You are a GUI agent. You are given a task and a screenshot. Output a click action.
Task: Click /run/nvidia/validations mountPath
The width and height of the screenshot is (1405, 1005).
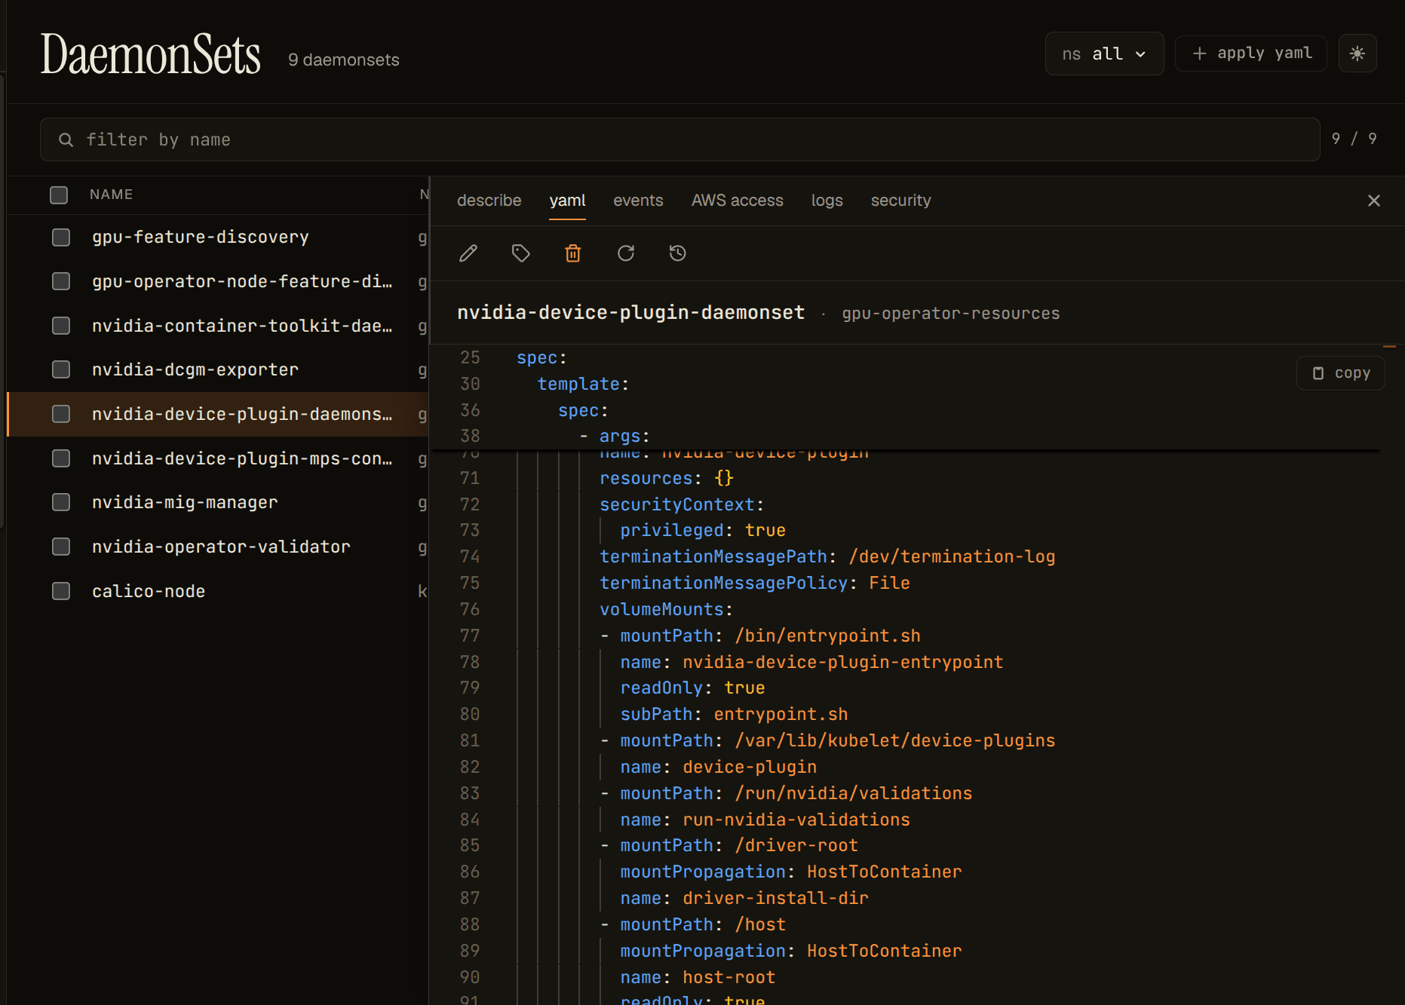pyautogui.click(x=854, y=794)
